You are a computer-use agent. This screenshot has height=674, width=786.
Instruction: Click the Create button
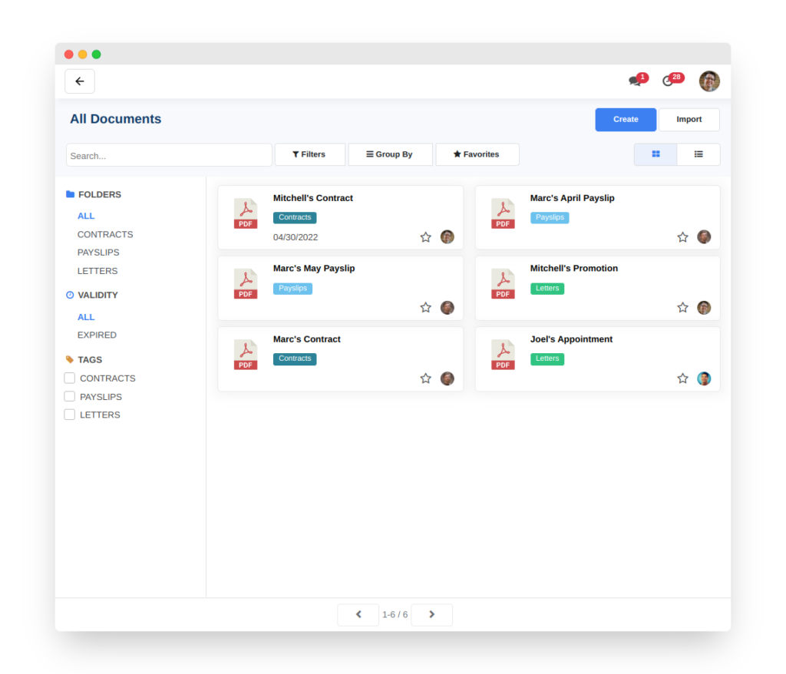click(x=625, y=119)
